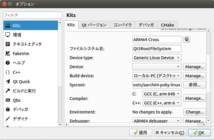Open the テキストエディタ category icon
This screenshot has width=214, height=140.
[x=8, y=44]
